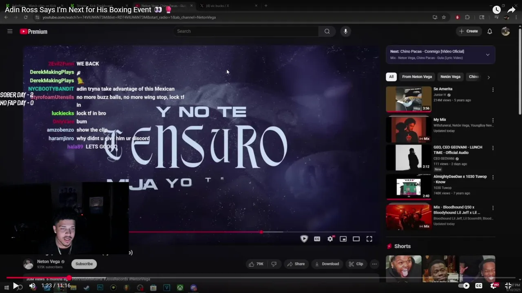Open Steam from the taskbar

(87, 288)
